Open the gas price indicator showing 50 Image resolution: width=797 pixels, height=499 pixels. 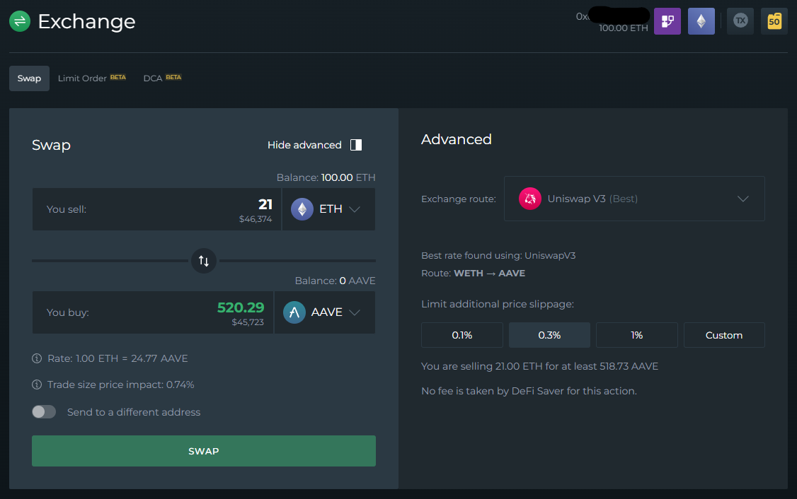coord(774,21)
